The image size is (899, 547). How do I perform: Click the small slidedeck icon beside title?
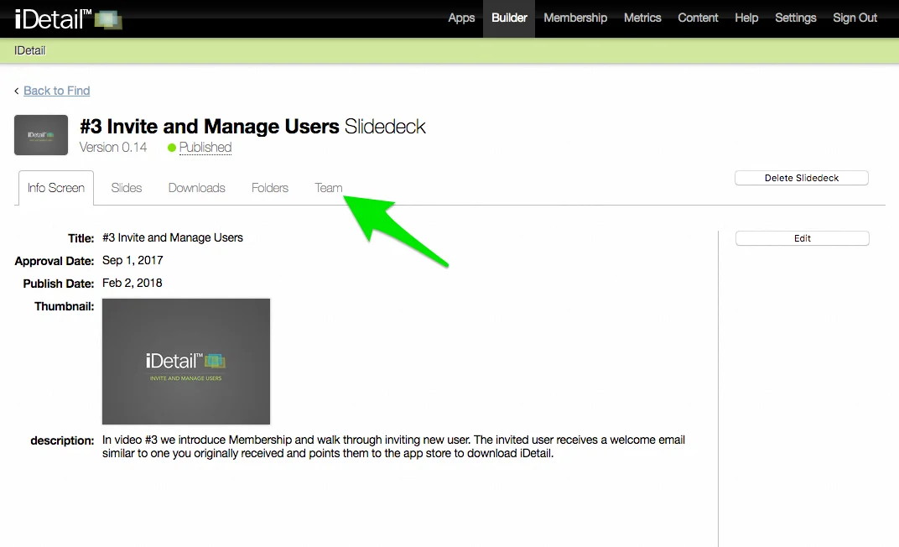pos(41,135)
